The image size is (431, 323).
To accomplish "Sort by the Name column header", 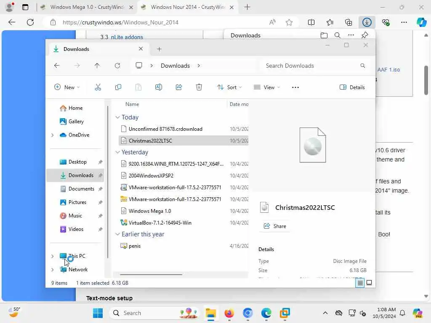I will [x=132, y=104].
